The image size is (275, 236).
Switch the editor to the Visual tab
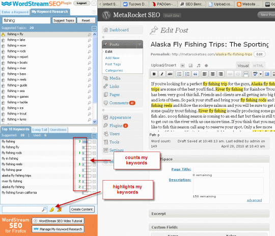point(243,66)
